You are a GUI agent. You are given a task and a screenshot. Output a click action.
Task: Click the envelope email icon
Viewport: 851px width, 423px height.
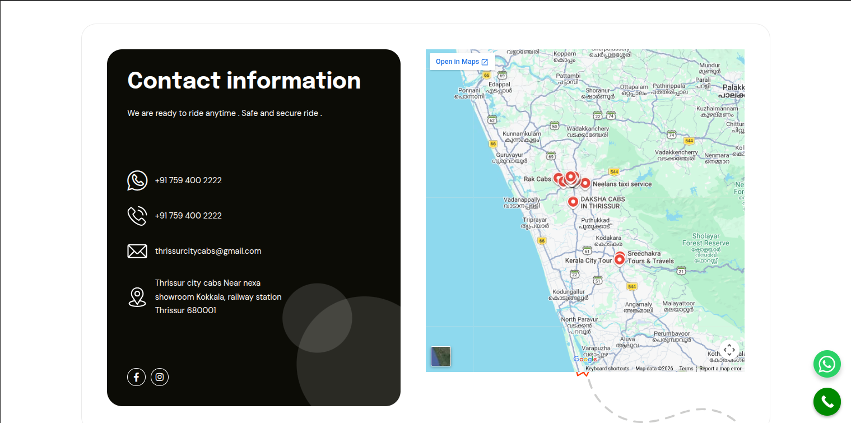pyautogui.click(x=137, y=251)
